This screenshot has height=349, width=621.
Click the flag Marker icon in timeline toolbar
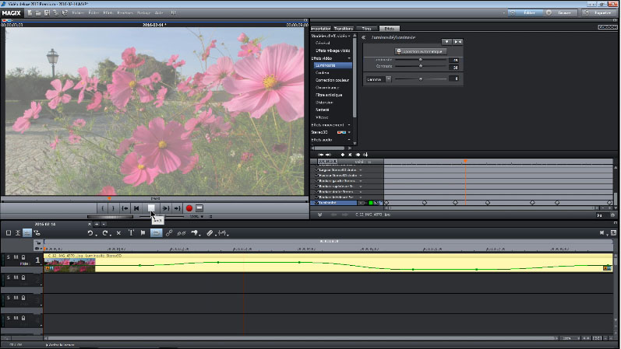point(143,232)
